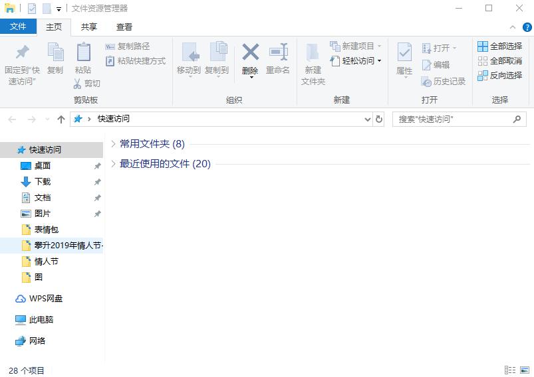Open the 表情包 folder in the sidebar
Screen dimensions: 534x377
[51, 230]
